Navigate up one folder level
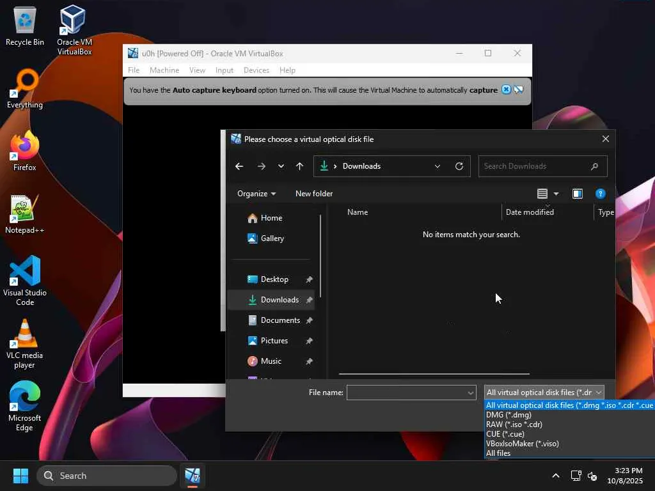Screen dimensions: 655x491 point(299,166)
